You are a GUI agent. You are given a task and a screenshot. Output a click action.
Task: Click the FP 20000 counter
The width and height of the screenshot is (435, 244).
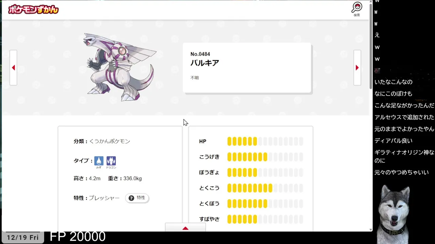click(77, 237)
